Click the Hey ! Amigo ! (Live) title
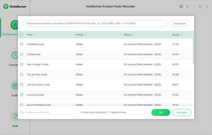This screenshot has width=212, height=135. (38, 64)
